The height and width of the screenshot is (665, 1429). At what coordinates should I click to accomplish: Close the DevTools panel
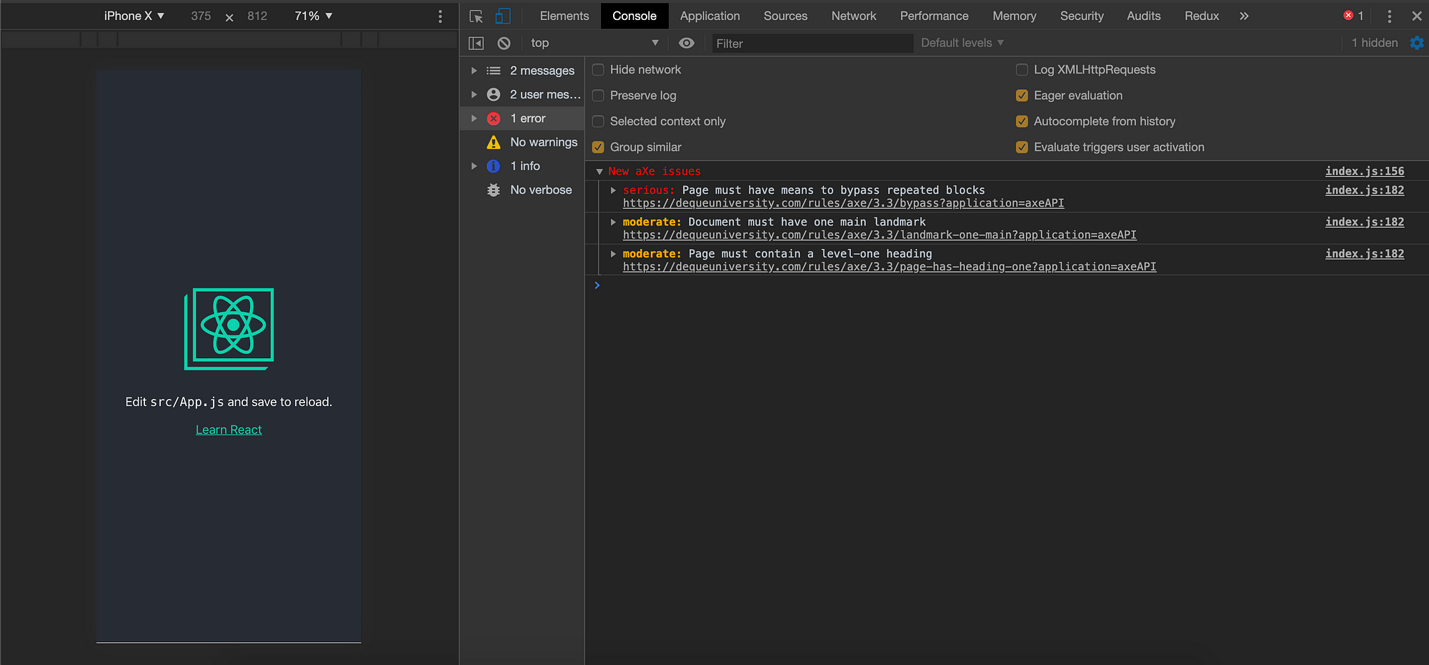coord(1417,16)
